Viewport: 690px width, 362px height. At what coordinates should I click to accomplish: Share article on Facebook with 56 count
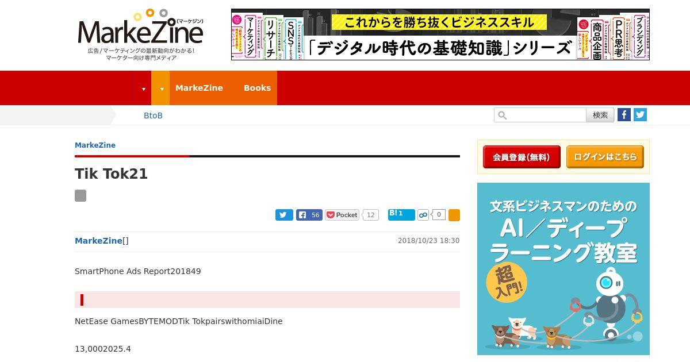tap(309, 215)
